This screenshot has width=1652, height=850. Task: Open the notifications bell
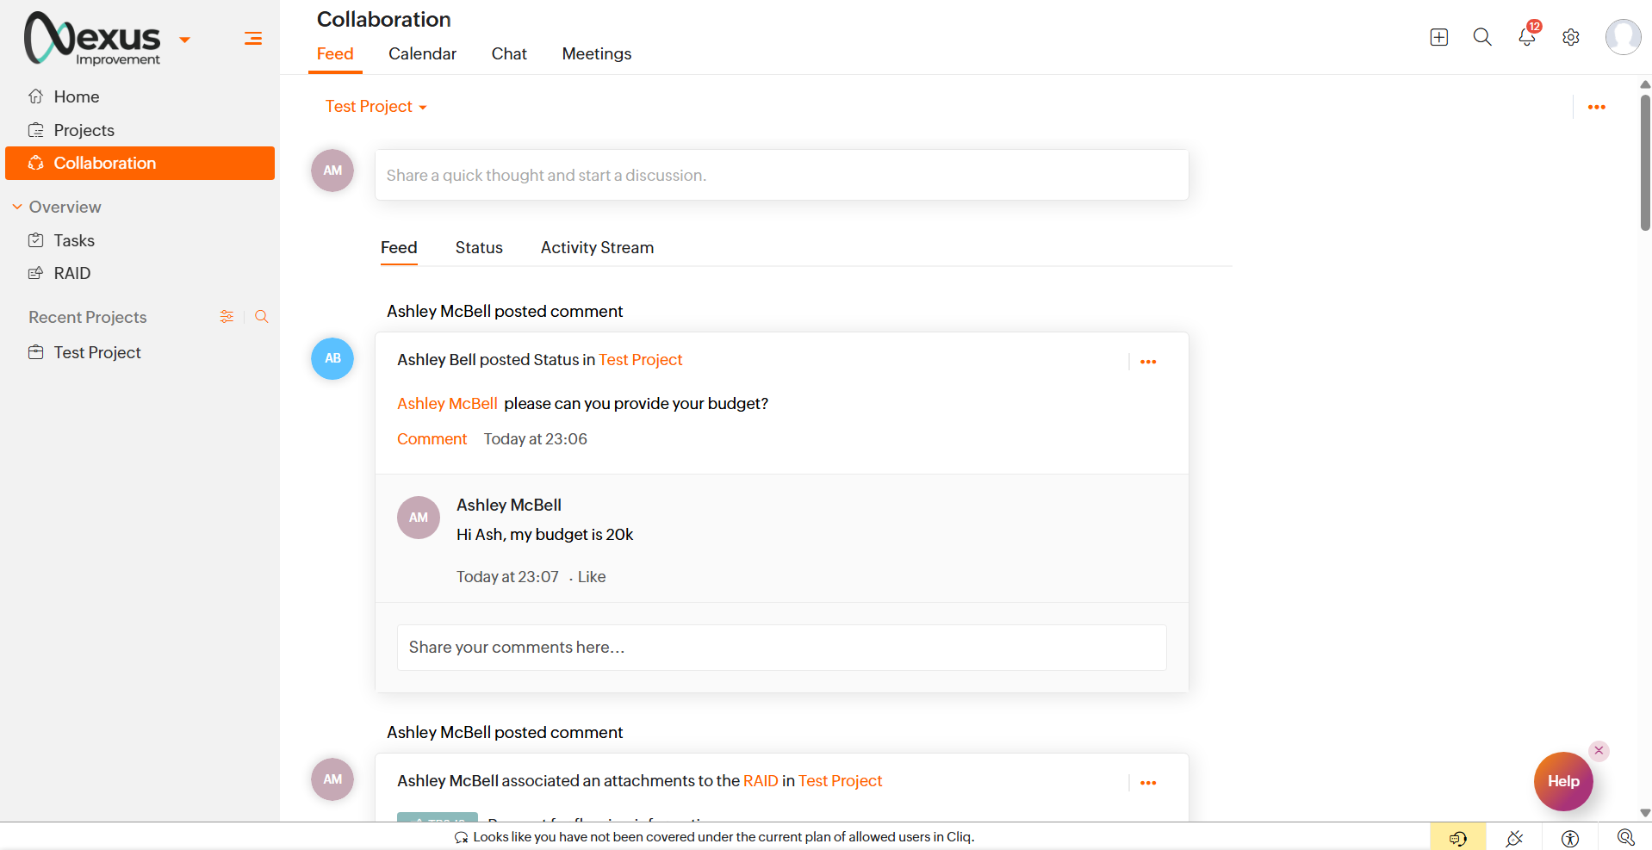1526,37
